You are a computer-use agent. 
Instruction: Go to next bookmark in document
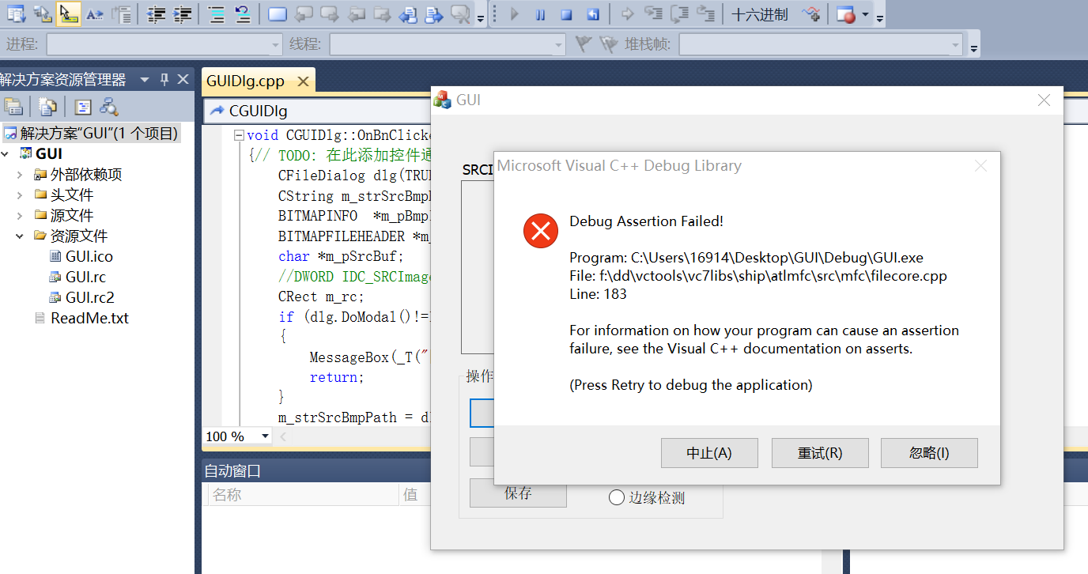click(434, 14)
